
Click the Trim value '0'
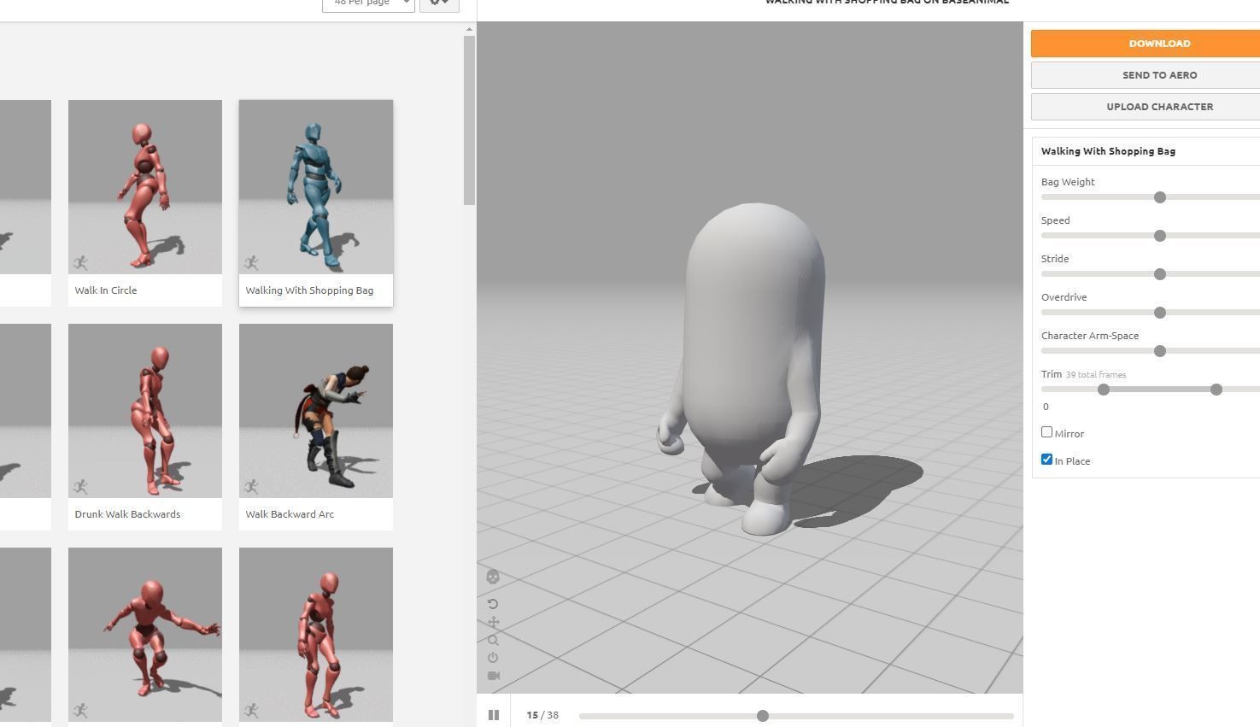tap(1046, 407)
